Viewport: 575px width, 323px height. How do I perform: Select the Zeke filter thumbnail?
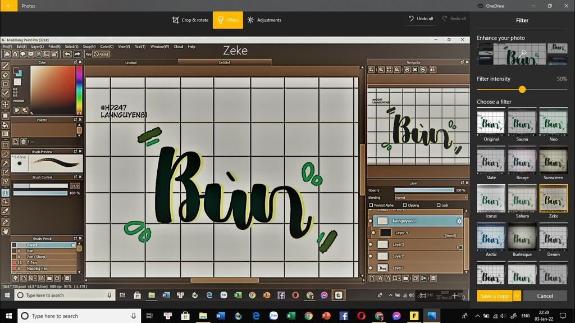click(x=553, y=198)
